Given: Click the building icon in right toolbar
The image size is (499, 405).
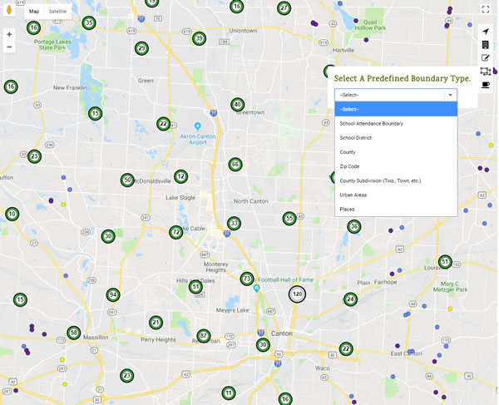Looking at the screenshot, I should [x=486, y=45].
